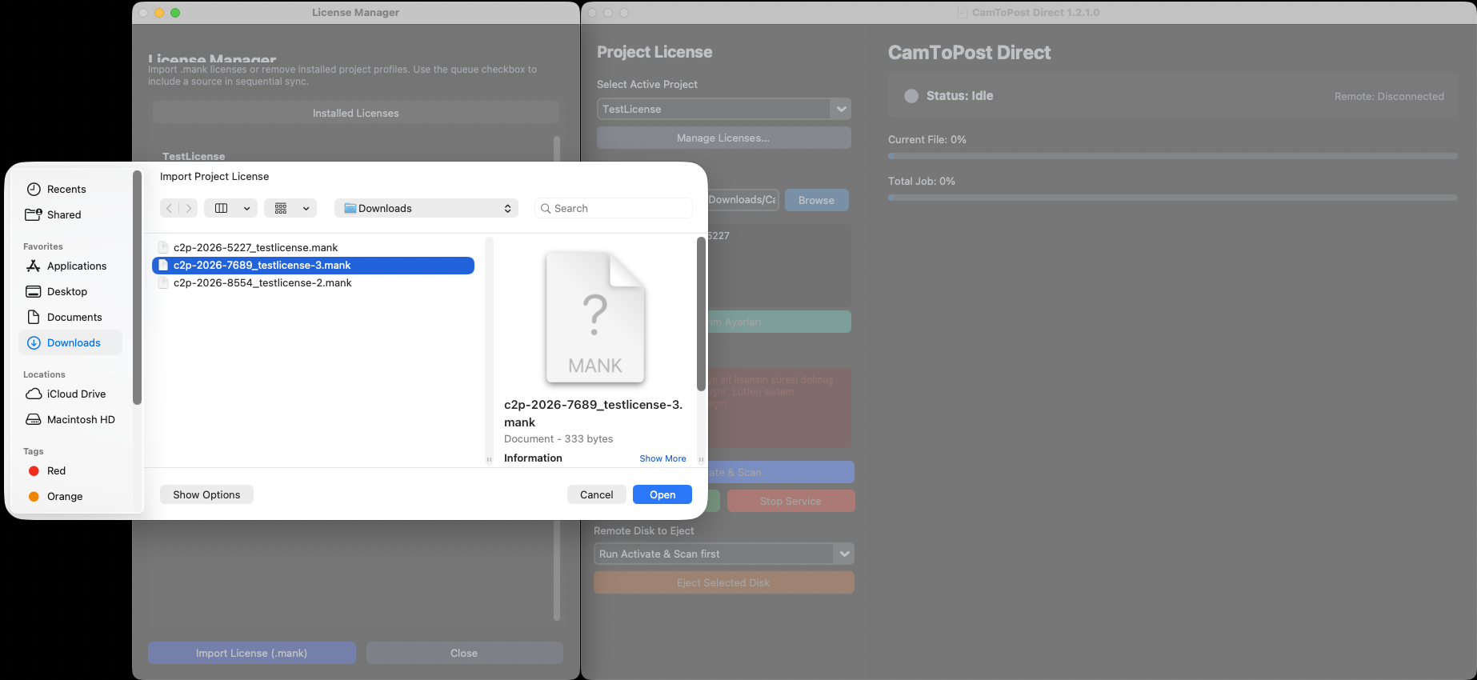Open the Downloads location popup menu
This screenshot has width=1477, height=680.
pos(426,208)
